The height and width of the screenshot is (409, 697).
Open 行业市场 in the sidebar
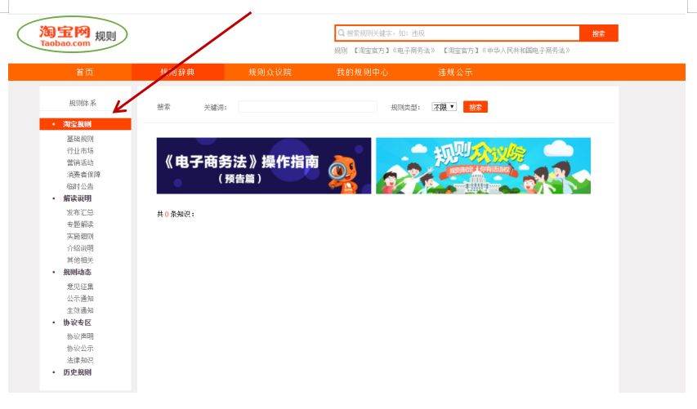point(80,151)
